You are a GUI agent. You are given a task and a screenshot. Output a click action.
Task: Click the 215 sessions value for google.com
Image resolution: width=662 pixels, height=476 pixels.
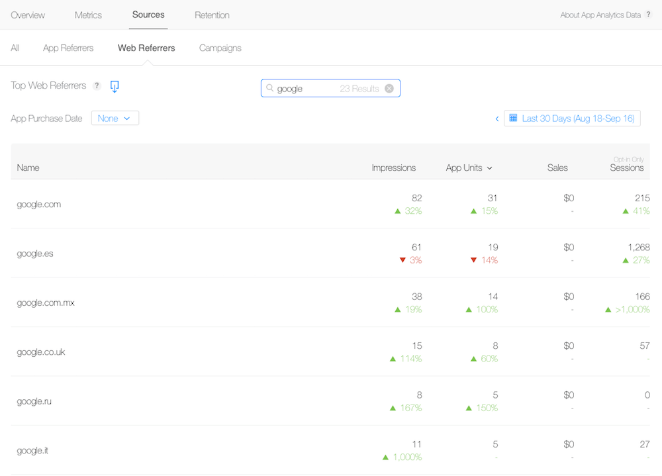(642, 198)
